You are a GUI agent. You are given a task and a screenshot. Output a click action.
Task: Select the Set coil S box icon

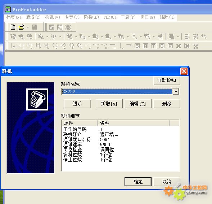click(137, 46)
